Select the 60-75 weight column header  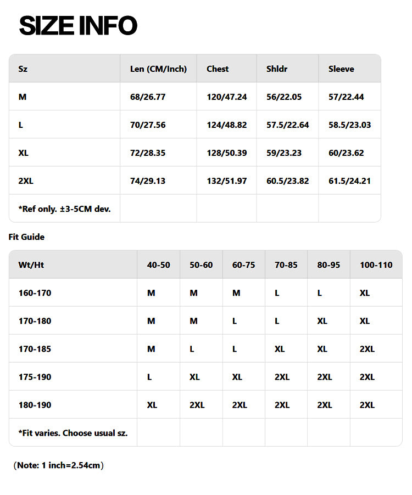click(243, 265)
